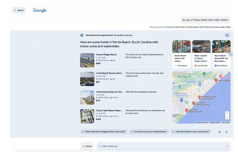Select Crown Reef Beach Resort title
Image resolution: width=238 pixels, height=152 pixels.
[109, 111]
